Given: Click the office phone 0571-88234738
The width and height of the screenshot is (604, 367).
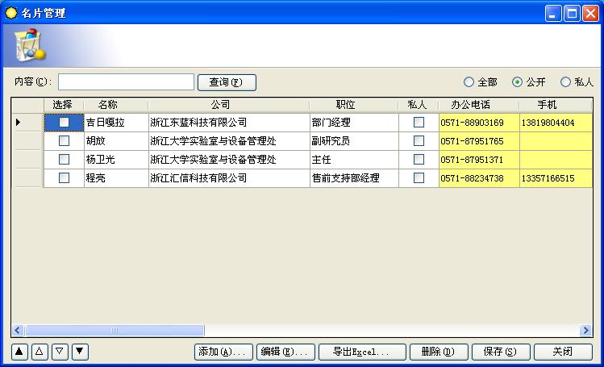Looking at the screenshot, I should 479,178.
